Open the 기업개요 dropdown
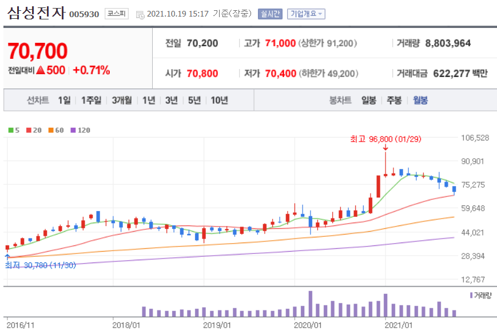This screenshot has width=497, height=335. [x=306, y=14]
